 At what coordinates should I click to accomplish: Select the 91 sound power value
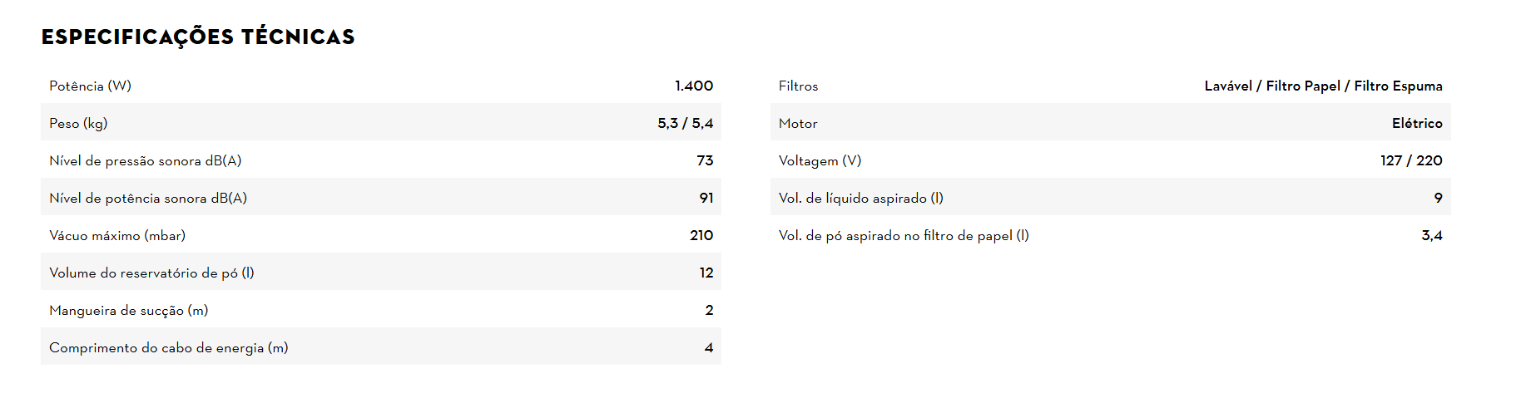pyautogui.click(x=706, y=198)
